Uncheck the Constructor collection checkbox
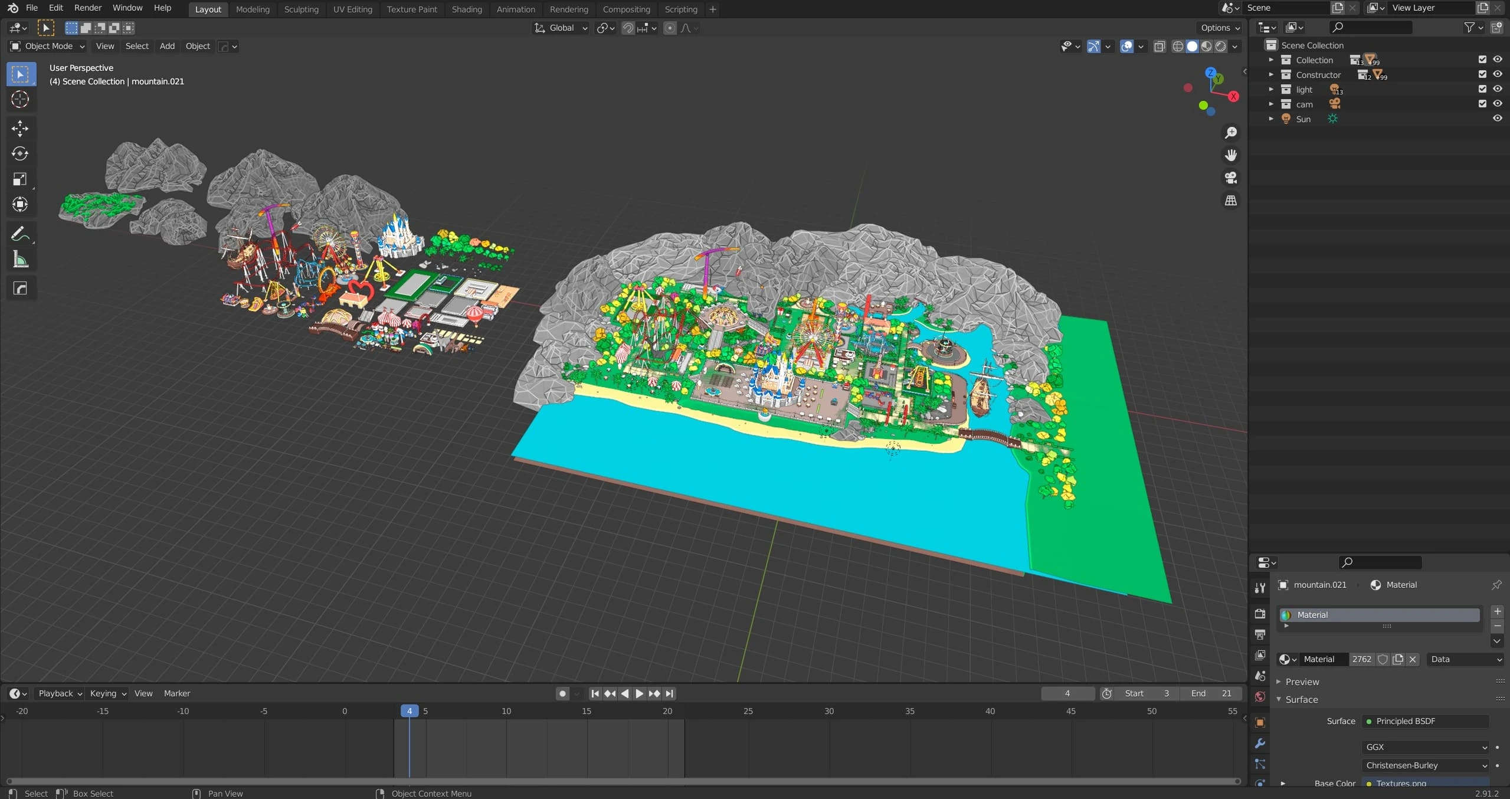 pos(1482,74)
